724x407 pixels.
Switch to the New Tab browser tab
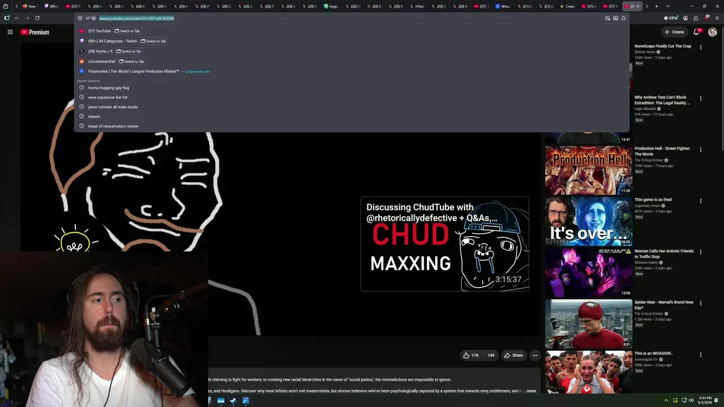point(29,6)
